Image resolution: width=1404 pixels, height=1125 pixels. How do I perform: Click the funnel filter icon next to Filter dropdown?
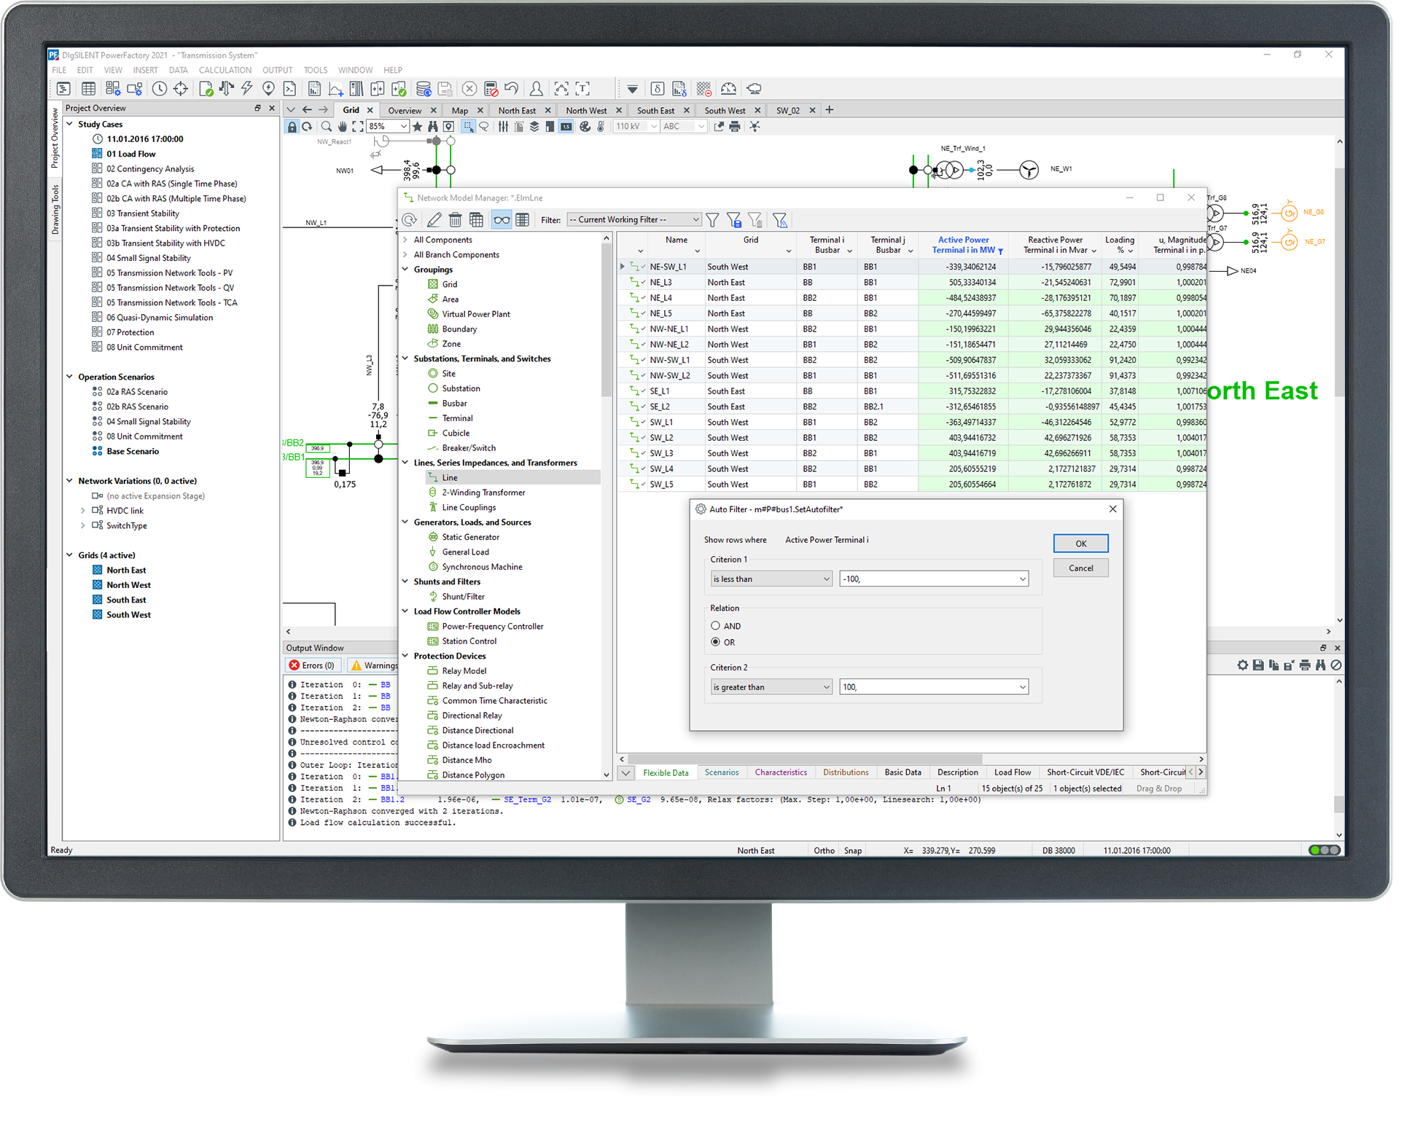[714, 221]
